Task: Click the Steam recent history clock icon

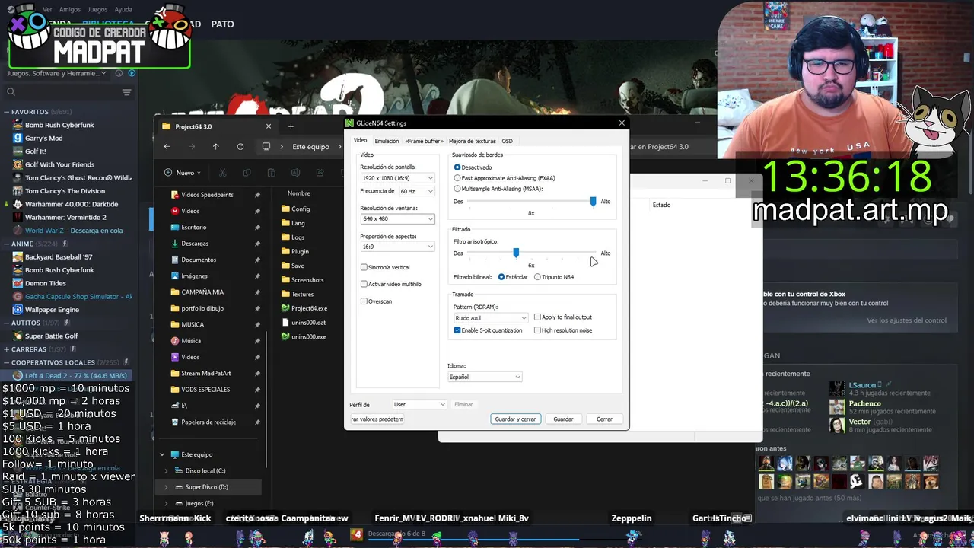Action: 119,73
